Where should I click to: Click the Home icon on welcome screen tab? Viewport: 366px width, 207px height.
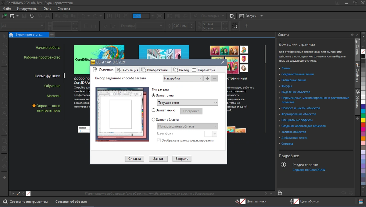(11, 34)
